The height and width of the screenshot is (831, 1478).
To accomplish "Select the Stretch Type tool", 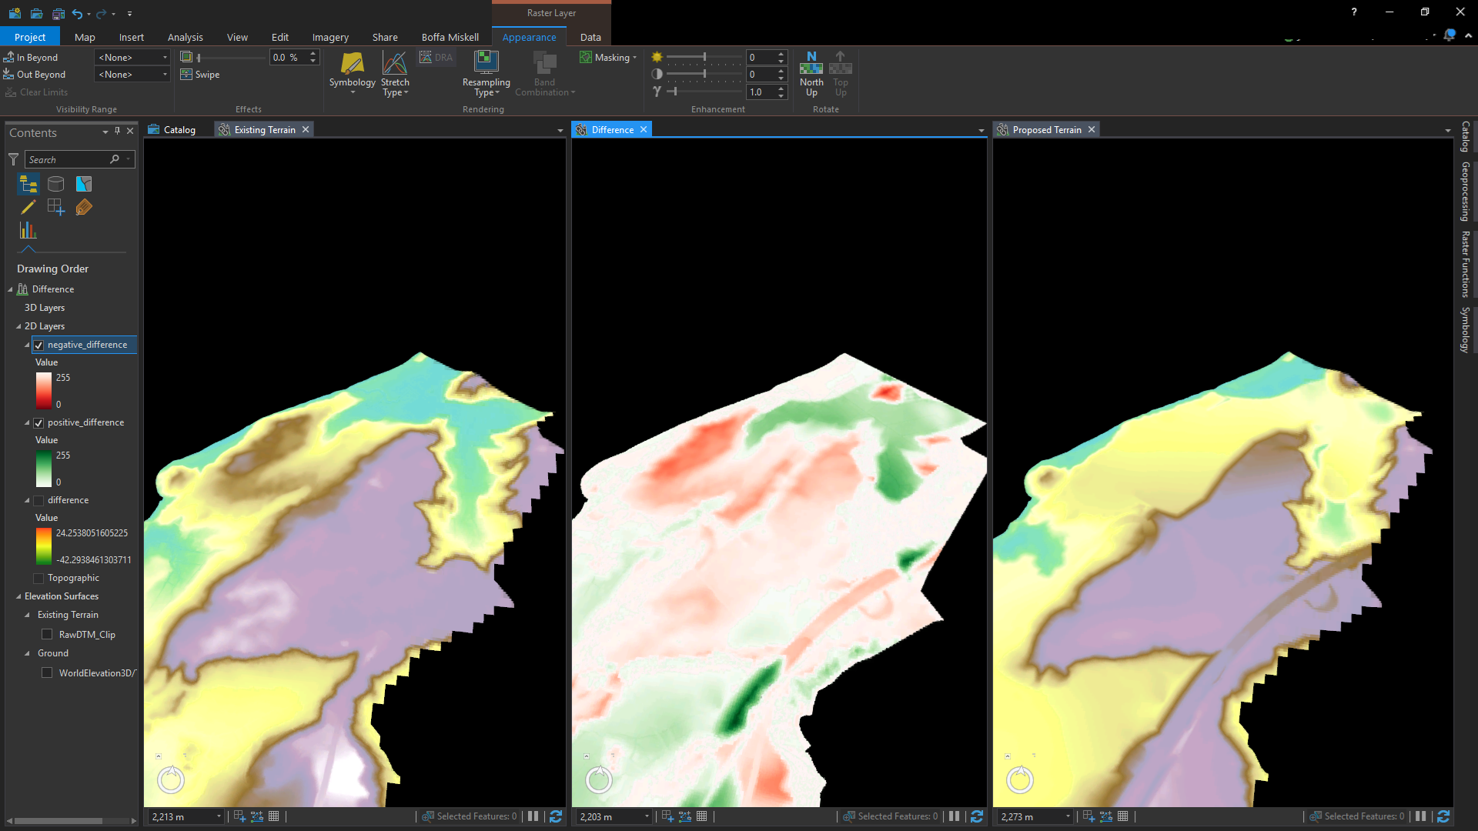I will pyautogui.click(x=395, y=73).
